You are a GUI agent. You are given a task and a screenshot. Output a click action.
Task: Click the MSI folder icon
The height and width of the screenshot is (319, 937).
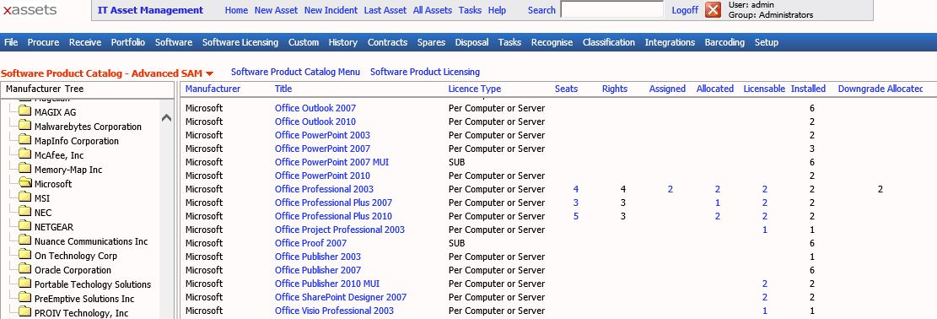[x=24, y=197]
